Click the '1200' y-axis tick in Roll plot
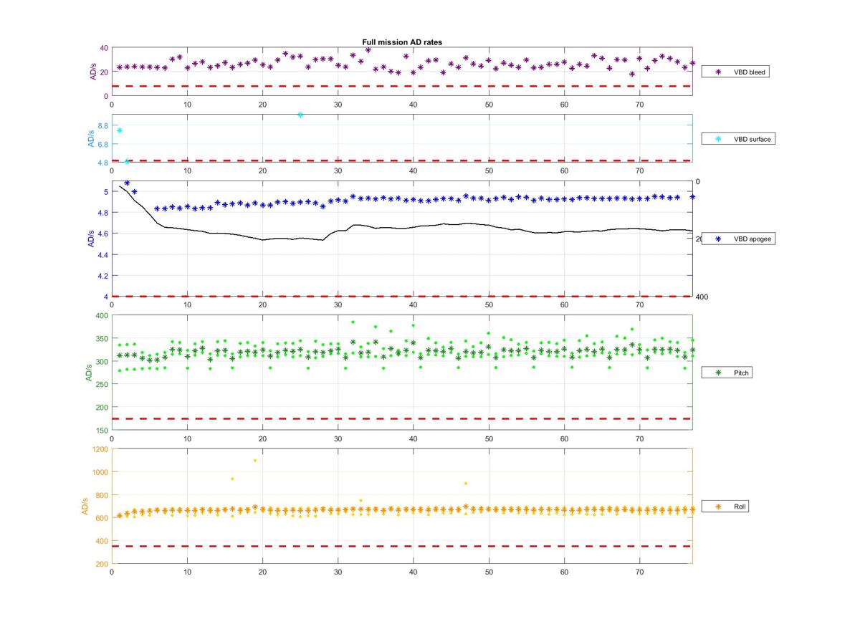860x634 pixels. (100, 449)
